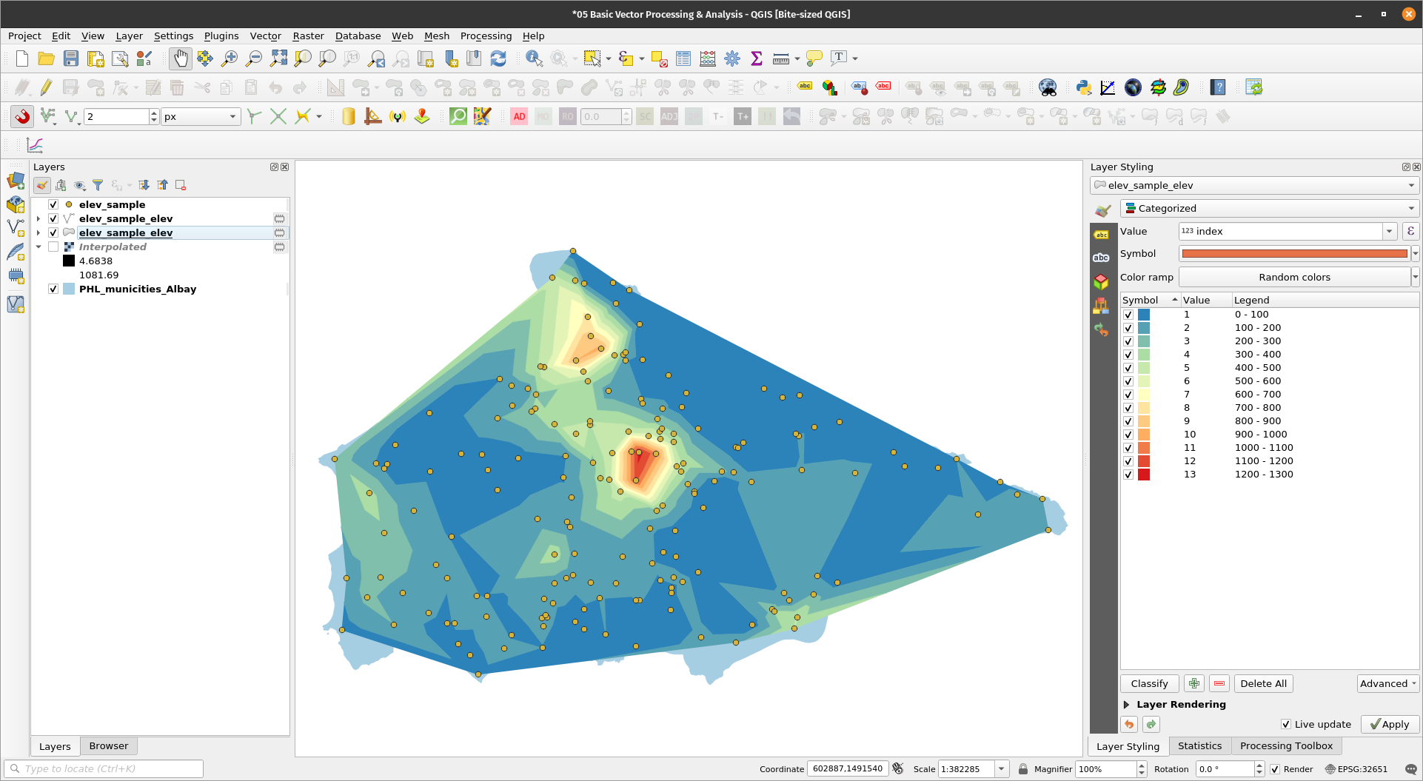Disable the Live update checkbox
Image resolution: width=1423 pixels, height=781 pixels.
(x=1286, y=725)
